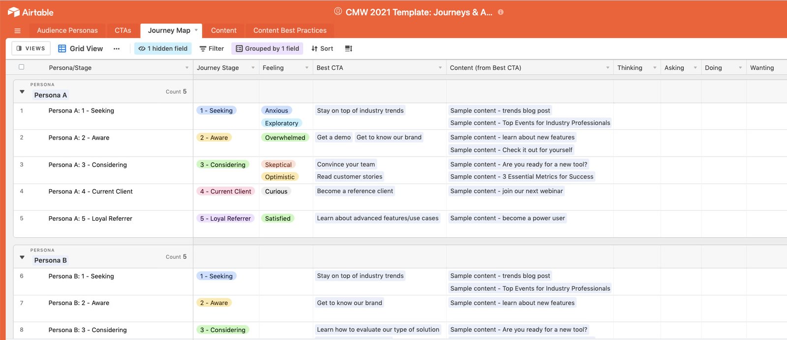The height and width of the screenshot is (340, 787).
Task: Open Doing column dropdown
Action: (x=740, y=68)
